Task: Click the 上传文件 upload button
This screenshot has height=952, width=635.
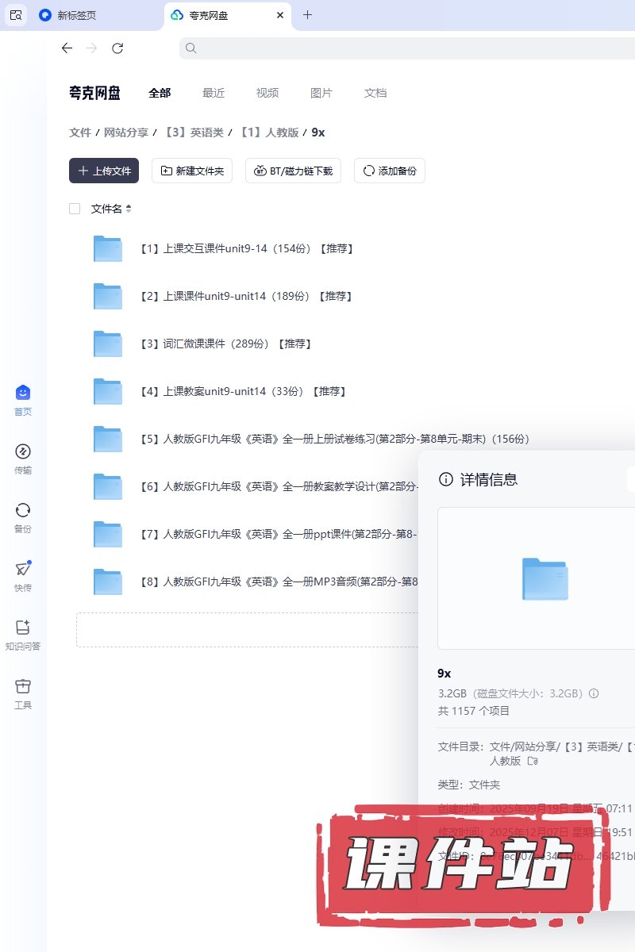Action: 104,171
